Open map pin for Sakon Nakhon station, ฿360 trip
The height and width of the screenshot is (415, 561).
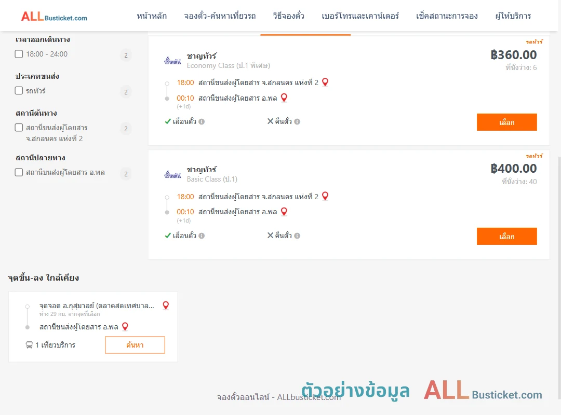click(x=325, y=82)
